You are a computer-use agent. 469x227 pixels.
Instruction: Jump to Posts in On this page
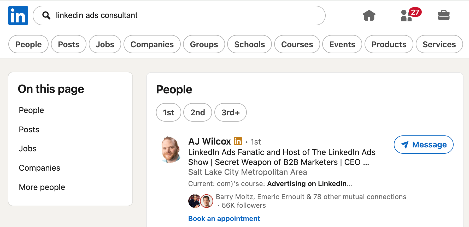coord(29,129)
